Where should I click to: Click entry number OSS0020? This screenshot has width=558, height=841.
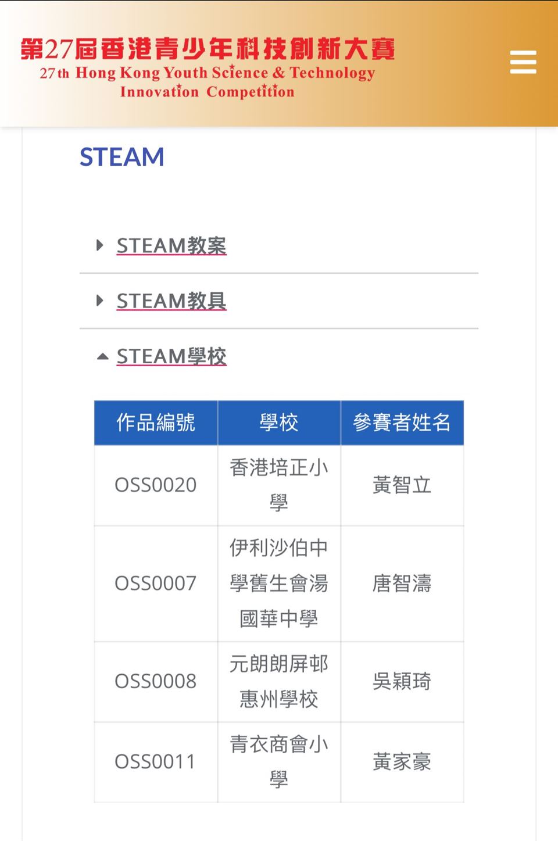click(x=156, y=485)
